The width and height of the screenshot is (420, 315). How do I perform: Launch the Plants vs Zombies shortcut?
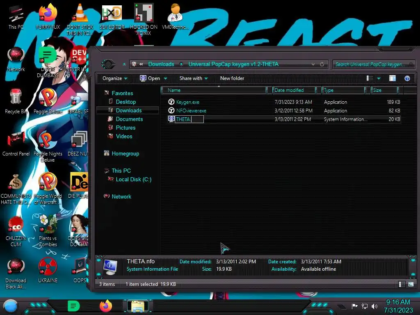coord(48,231)
